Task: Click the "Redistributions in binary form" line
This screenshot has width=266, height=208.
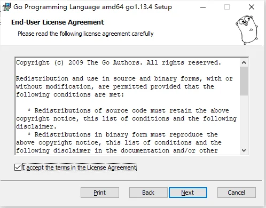Action: tap(122, 134)
